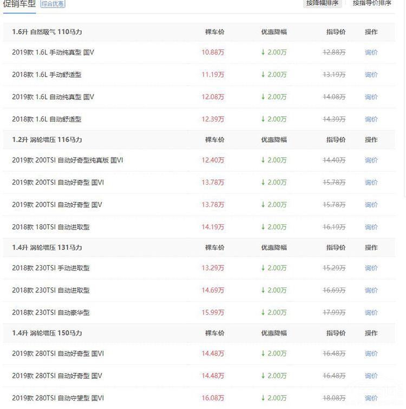The height and width of the screenshot is (409, 406).
Task: Click the 综合优惠 tag
Action: 53,4
